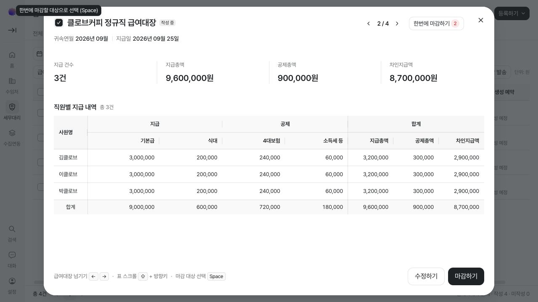538x302 pixels.
Task: Click the app logo in the sidebar
Action: pos(12,12)
